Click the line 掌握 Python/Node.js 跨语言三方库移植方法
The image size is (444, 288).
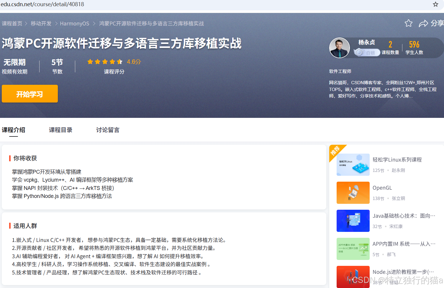(62, 196)
